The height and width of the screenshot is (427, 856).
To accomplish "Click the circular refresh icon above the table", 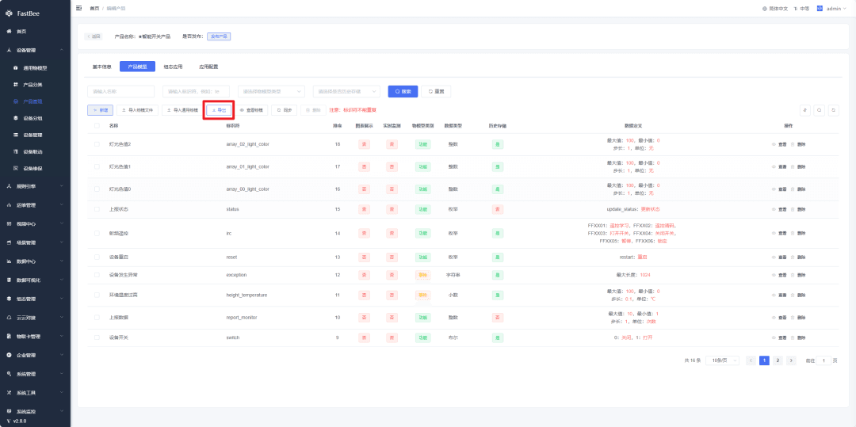I will coord(834,109).
